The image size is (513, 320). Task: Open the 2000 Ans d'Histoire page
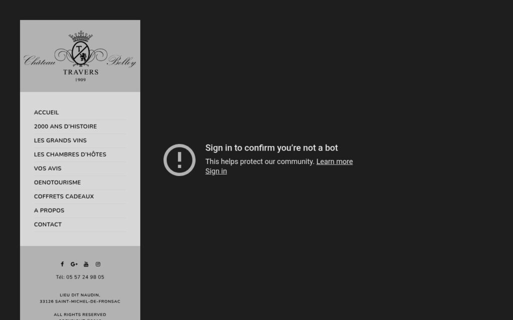point(65,126)
